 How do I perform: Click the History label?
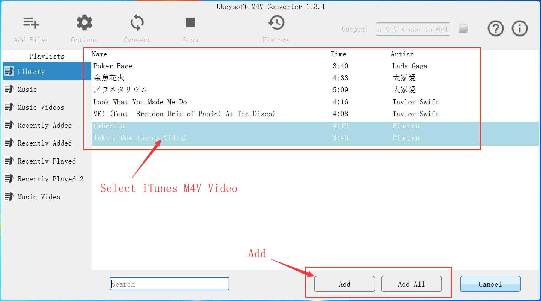[x=276, y=40]
